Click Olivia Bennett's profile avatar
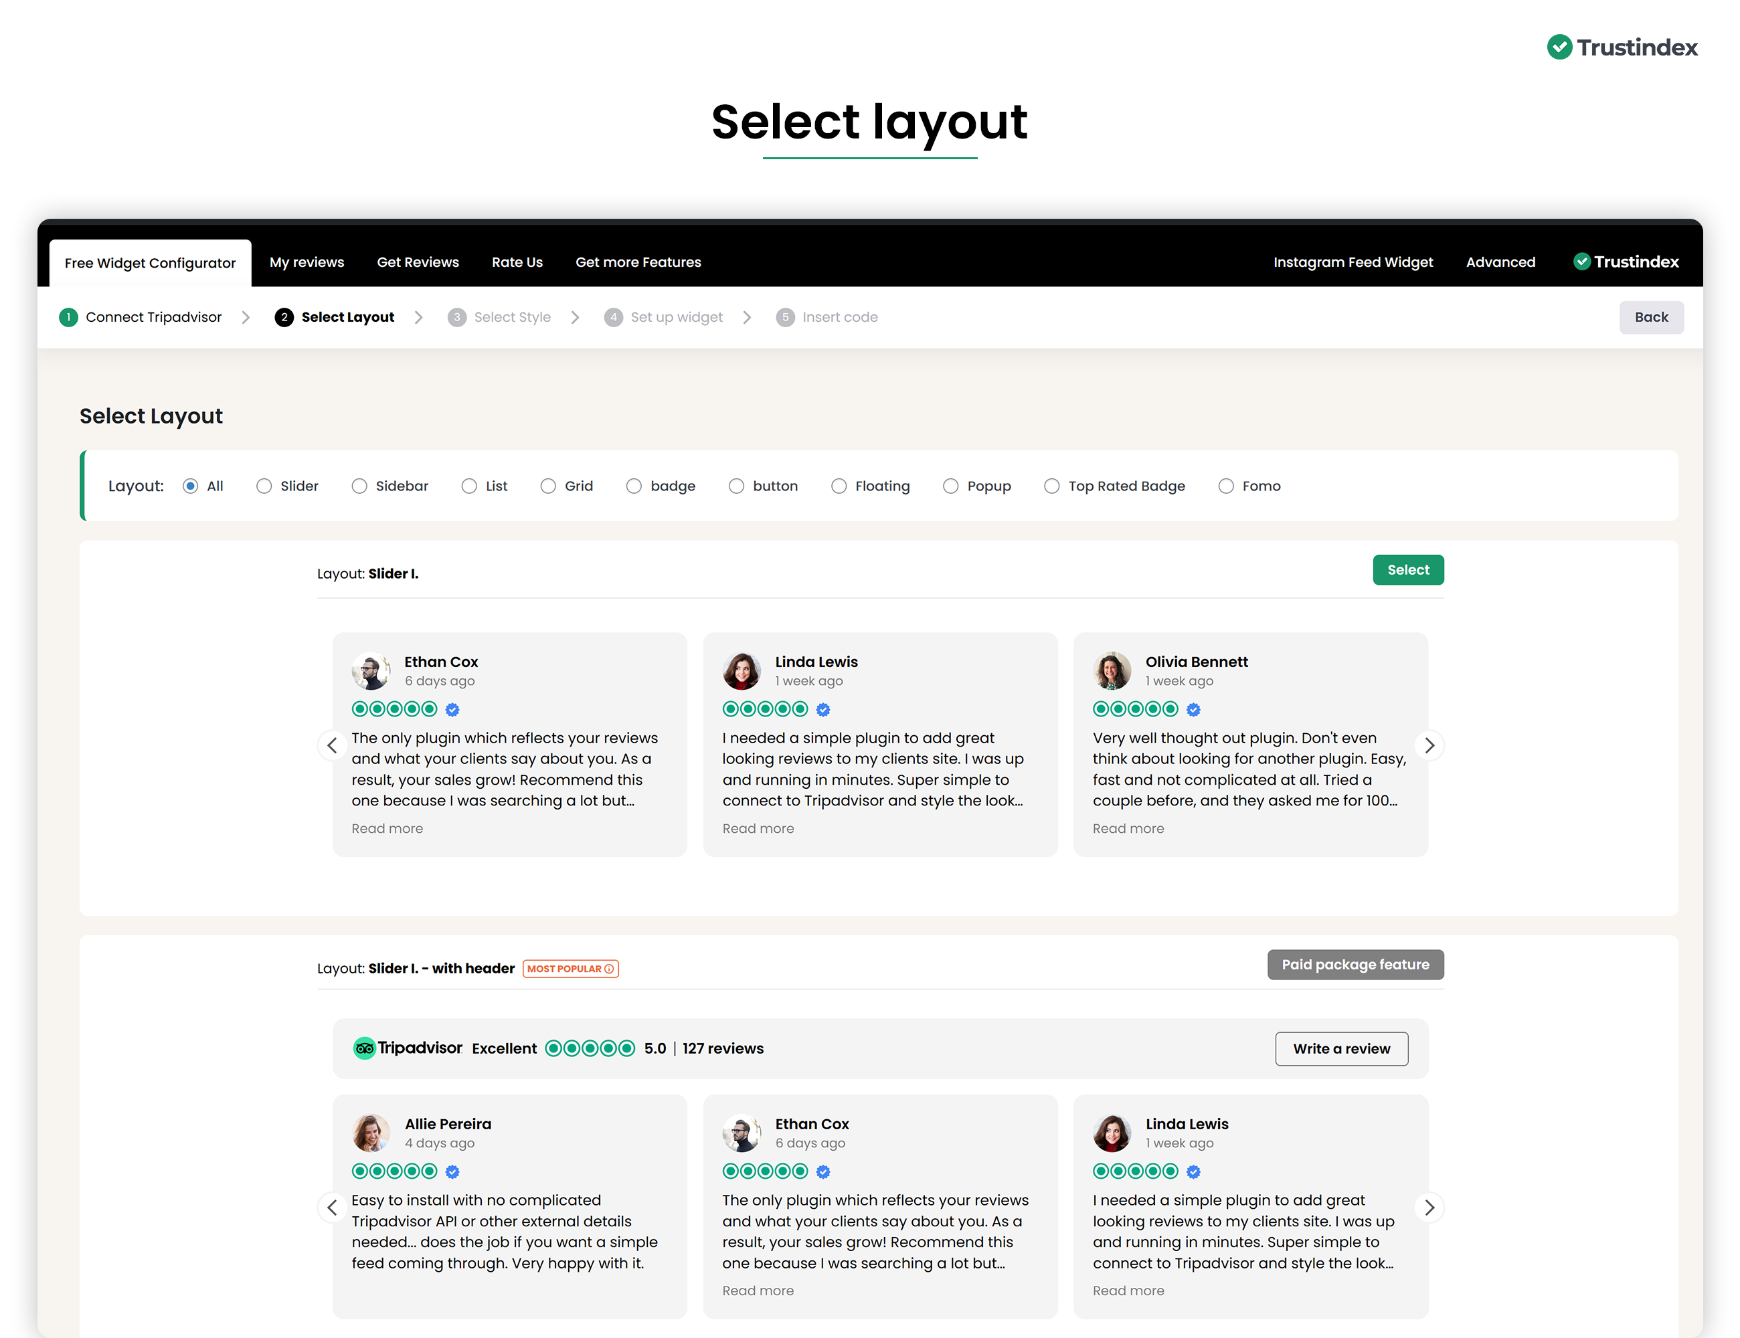1740x1338 pixels. pos(1112,670)
